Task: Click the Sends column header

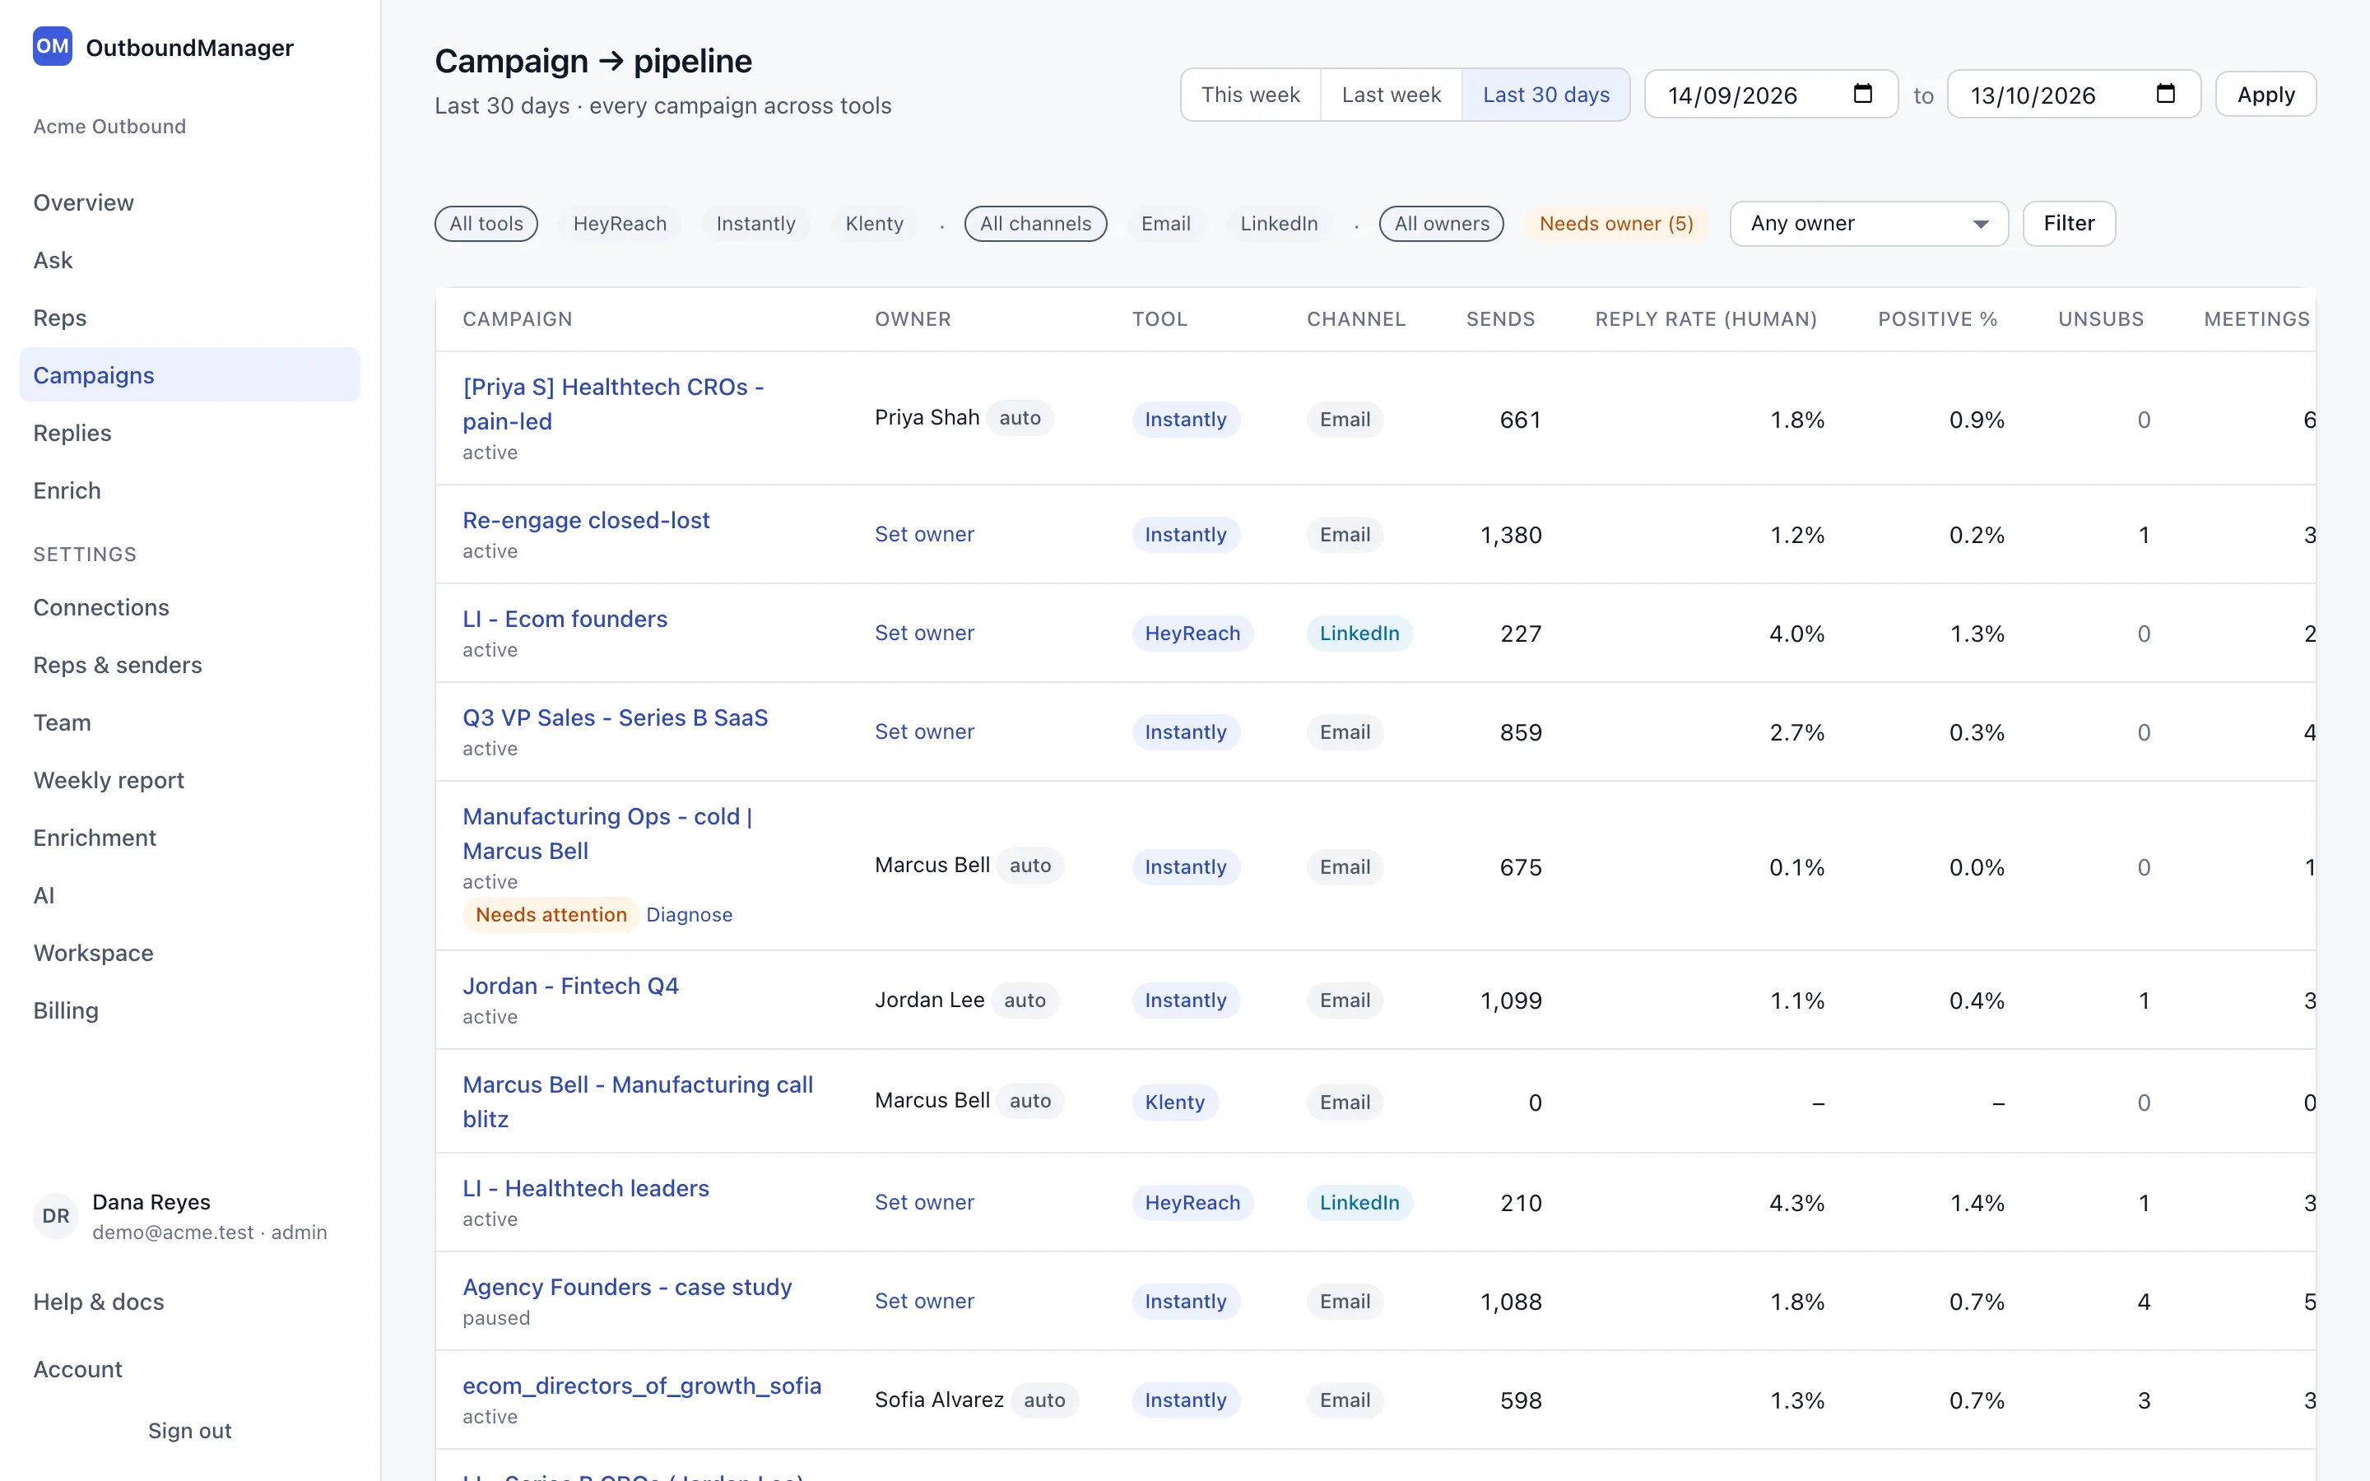Action: tap(1499, 319)
